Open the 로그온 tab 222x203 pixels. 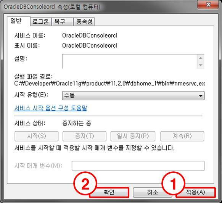pyautogui.click(x=41, y=22)
